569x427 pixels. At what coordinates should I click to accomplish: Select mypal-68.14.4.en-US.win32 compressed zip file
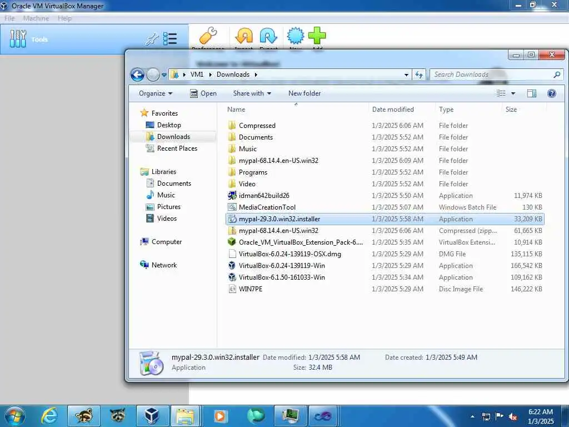click(x=385, y=231)
